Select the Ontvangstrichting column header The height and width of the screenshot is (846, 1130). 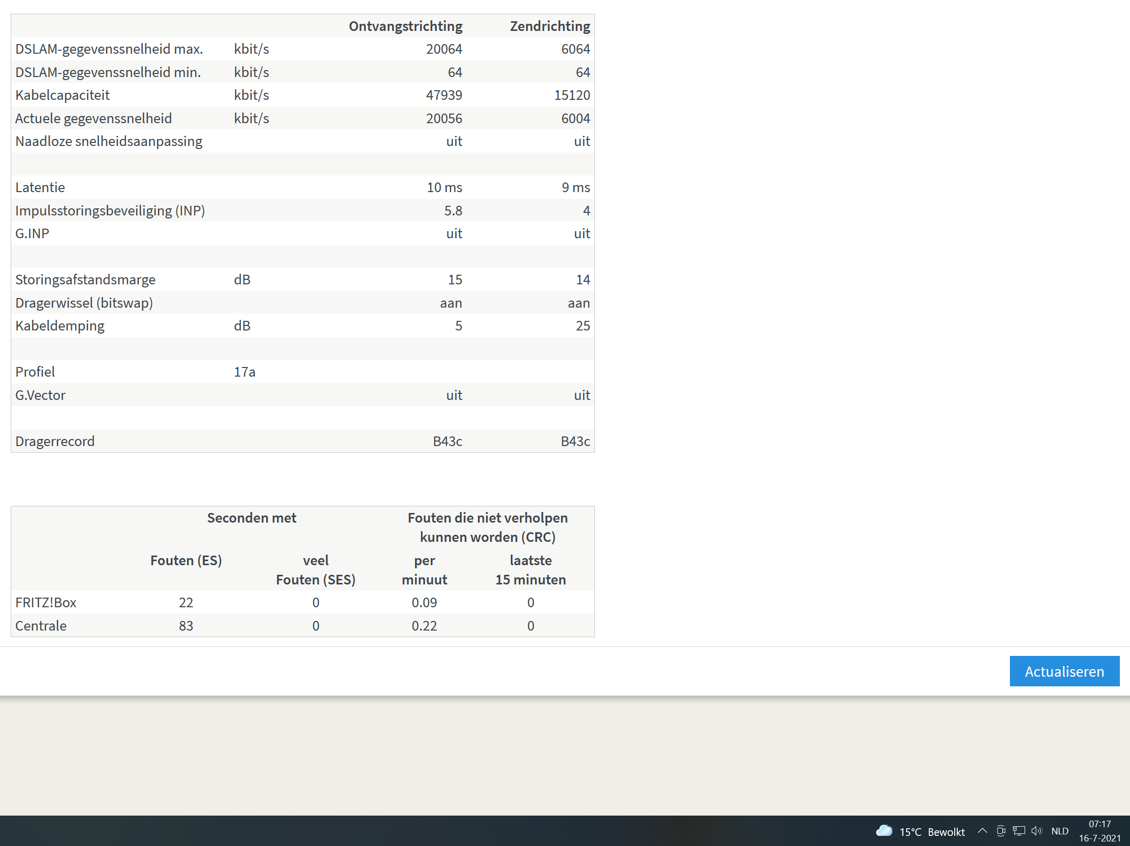click(405, 26)
